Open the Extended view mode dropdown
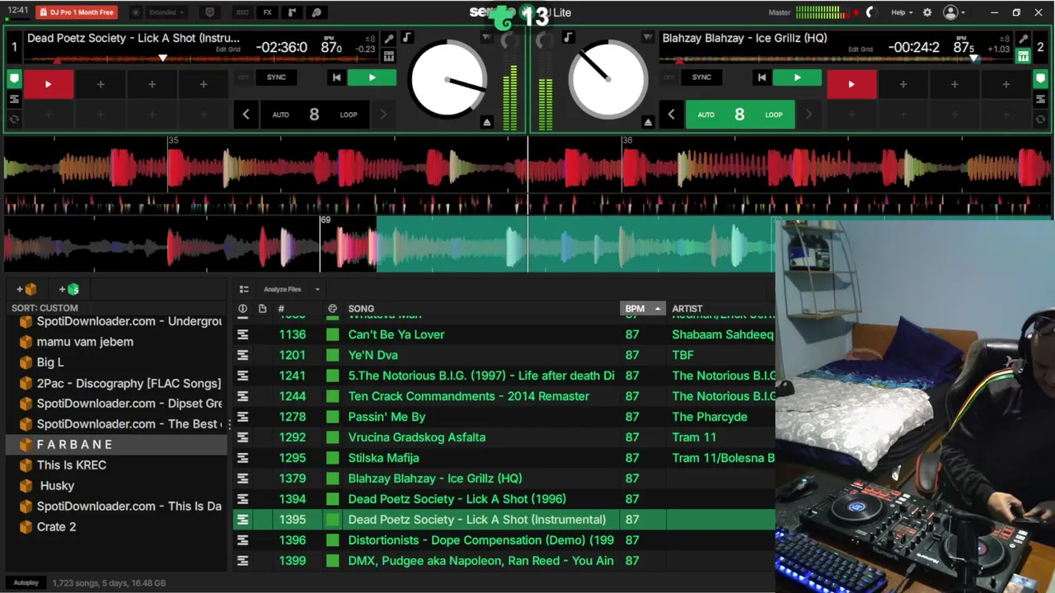 pyautogui.click(x=166, y=12)
